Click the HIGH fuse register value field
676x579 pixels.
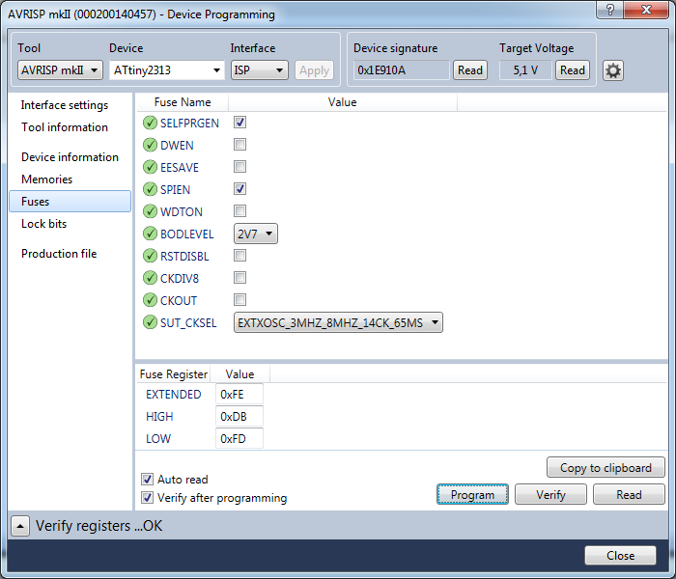[239, 416]
